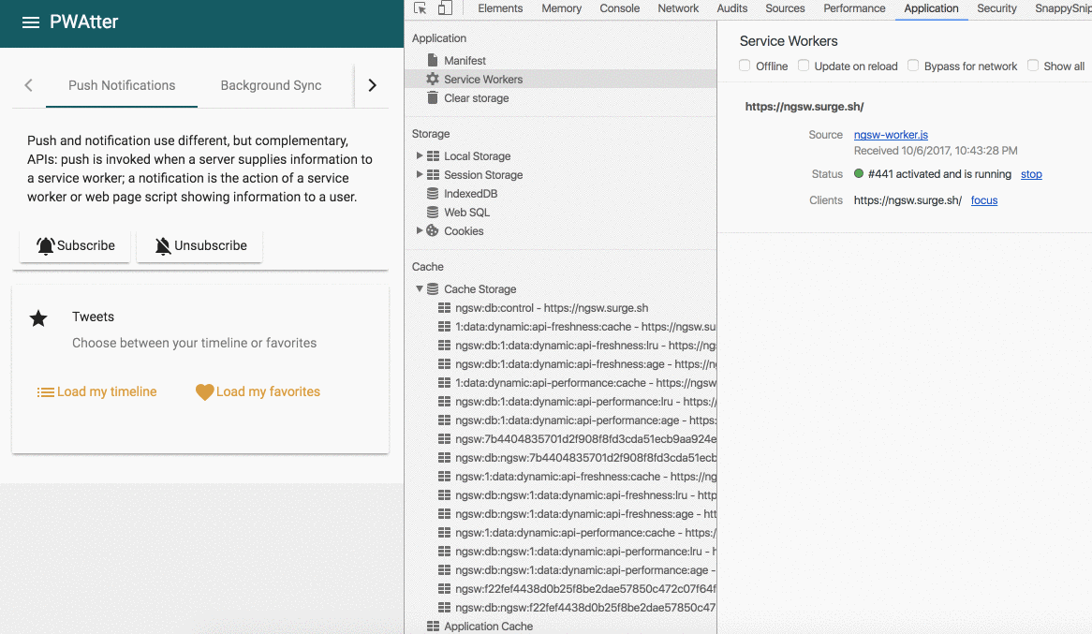Screen dimensions: 1092x634
Task: Switch to the Audits tab
Action: pyautogui.click(x=732, y=8)
